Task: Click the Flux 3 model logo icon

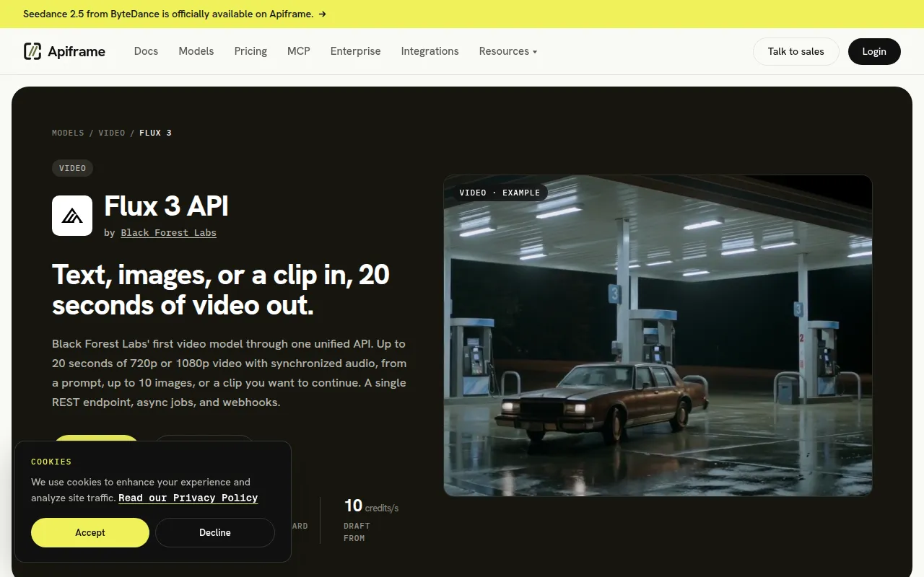Action: click(x=72, y=216)
